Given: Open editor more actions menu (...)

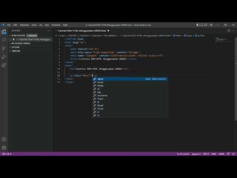Looking at the screenshot, I should click(234, 31).
